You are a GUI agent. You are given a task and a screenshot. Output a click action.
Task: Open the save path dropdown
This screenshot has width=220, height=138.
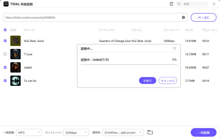pos(123,132)
